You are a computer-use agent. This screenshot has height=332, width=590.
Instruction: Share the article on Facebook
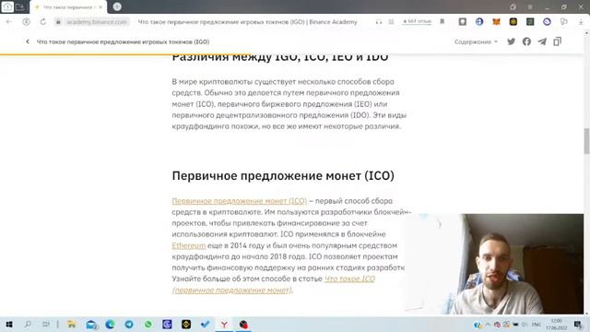[x=526, y=41]
